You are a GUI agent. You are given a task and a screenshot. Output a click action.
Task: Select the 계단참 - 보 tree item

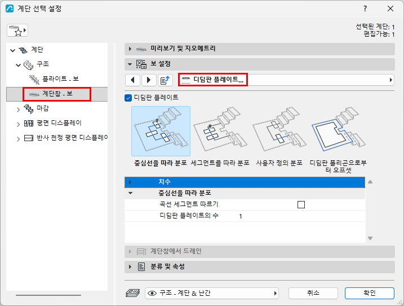click(x=57, y=94)
